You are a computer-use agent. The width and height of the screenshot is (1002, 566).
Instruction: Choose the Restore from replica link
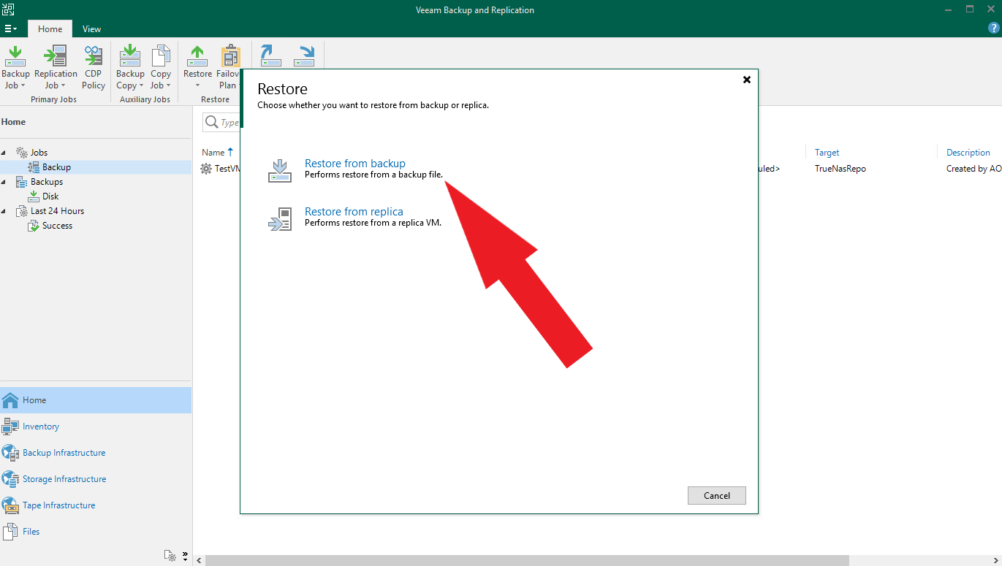click(x=354, y=212)
